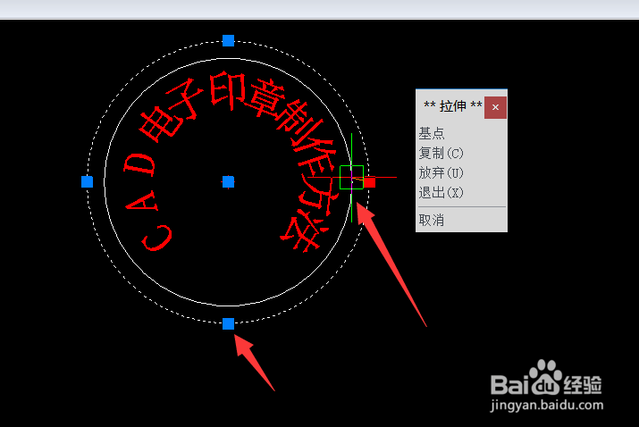Select 基点 in the stretch menu
Image resolution: width=639 pixels, height=427 pixels.
pos(432,133)
